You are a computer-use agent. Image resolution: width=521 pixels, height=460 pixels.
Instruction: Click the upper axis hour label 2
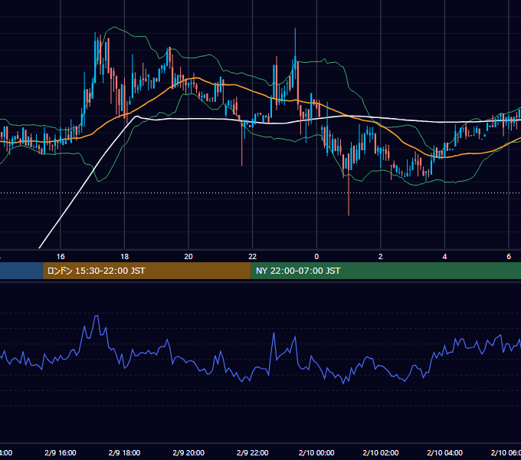tap(381, 257)
